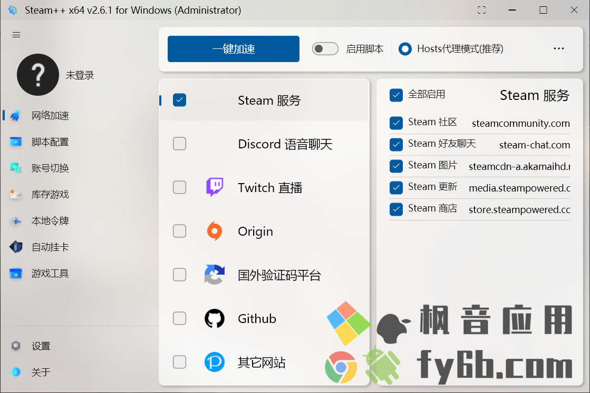The height and width of the screenshot is (393, 590).
Task: Uncheck the Steam 好友聊天 checkbox
Action: (x=396, y=145)
